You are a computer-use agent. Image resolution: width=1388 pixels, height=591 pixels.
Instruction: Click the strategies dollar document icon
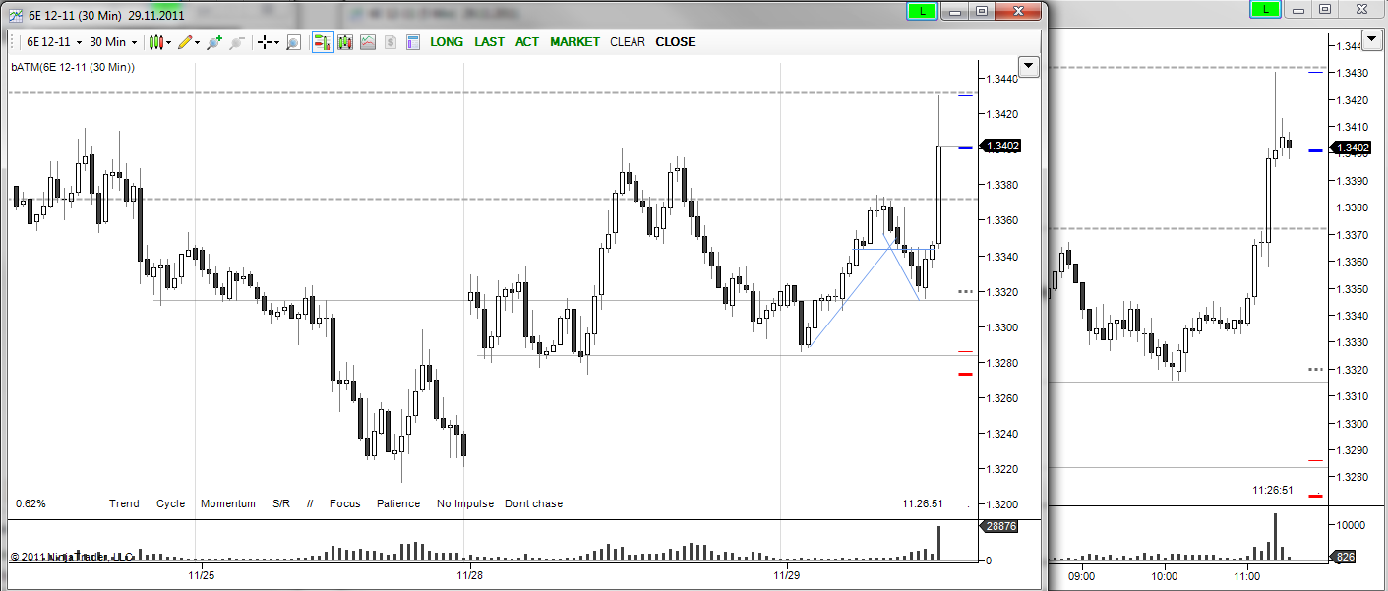(391, 42)
